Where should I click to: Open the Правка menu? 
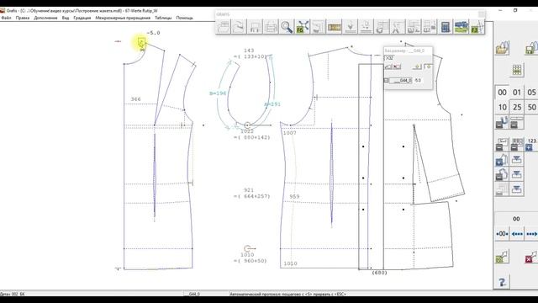click(23, 18)
